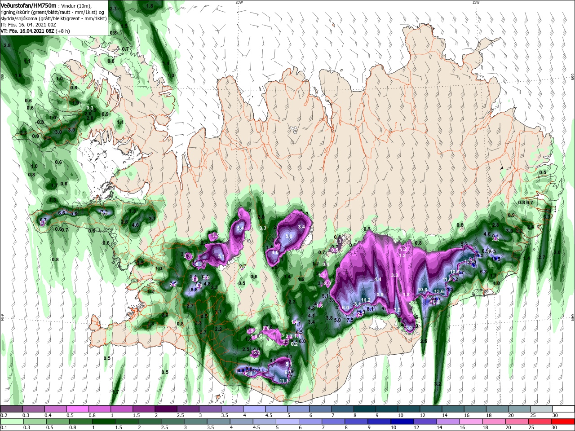
Task: Select the light orchid swatch labeled 14, lower row
Action: [449, 422]
